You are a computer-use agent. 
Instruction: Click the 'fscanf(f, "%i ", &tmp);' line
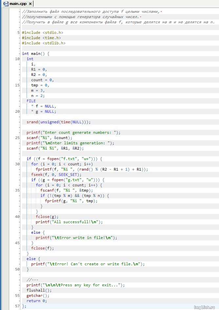[67, 190]
